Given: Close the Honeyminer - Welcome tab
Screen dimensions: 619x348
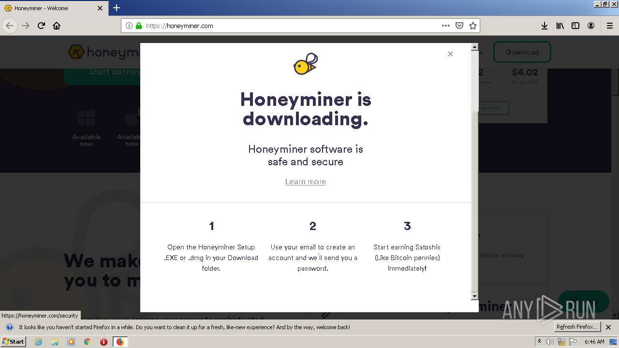Looking at the screenshot, I should (100, 8).
